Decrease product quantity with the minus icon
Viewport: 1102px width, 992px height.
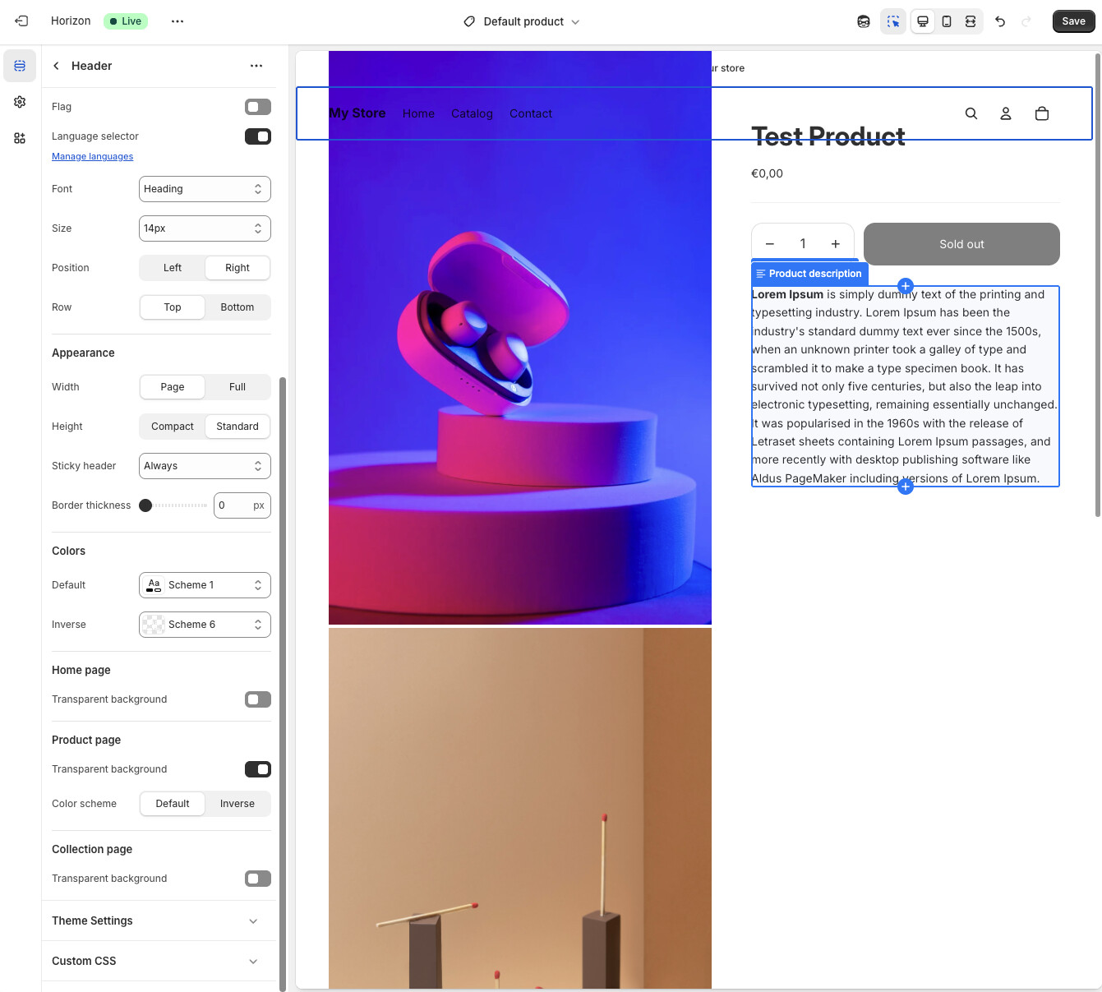point(770,244)
